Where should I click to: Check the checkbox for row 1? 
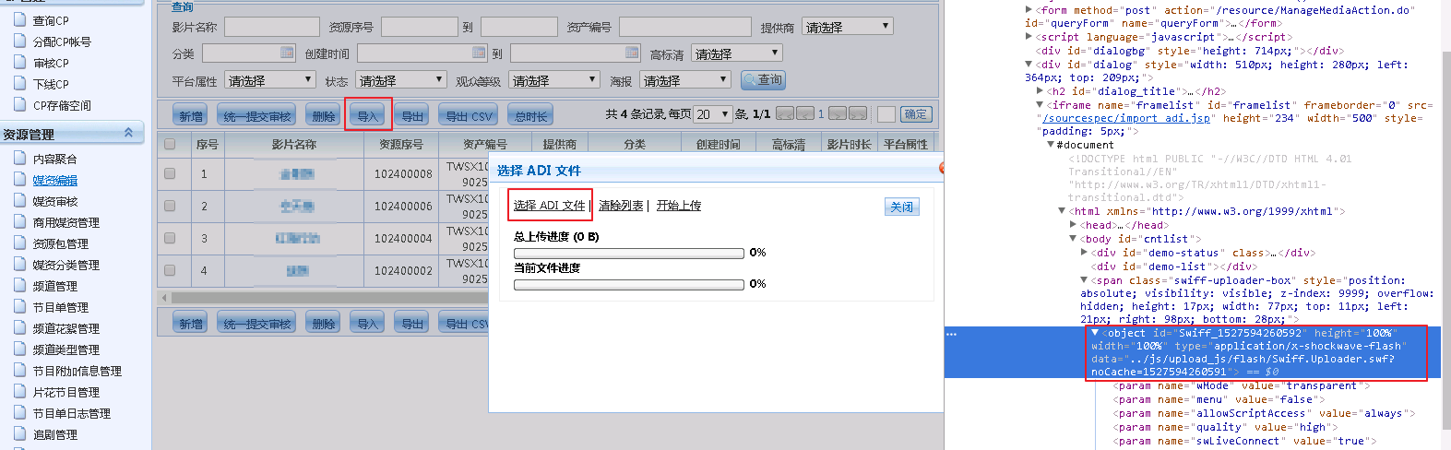click(170, 173)
